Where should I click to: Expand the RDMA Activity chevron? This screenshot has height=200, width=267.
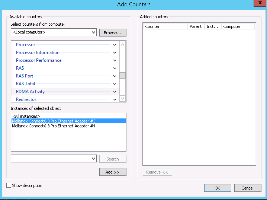(x=115, y=92)
